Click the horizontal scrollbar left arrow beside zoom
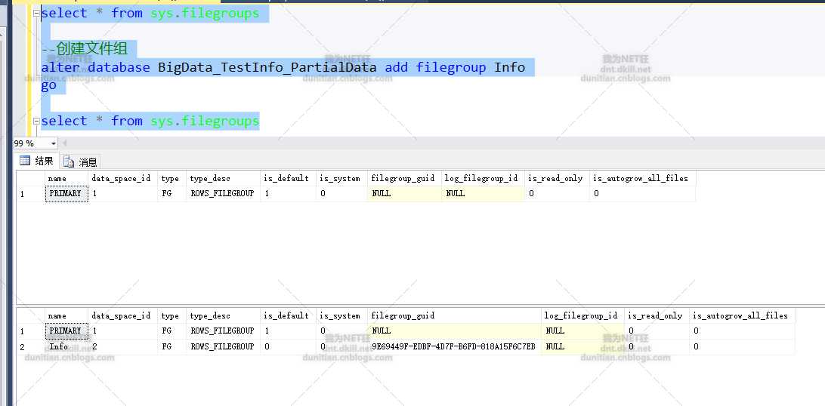 coord(65,143)
